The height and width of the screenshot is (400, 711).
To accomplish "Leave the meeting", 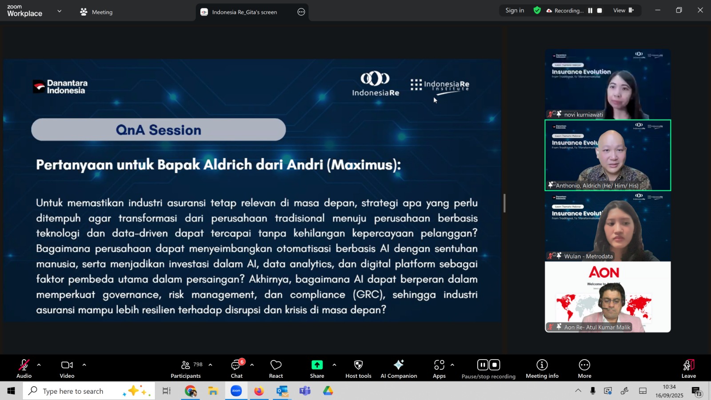I will pos(688,369).
